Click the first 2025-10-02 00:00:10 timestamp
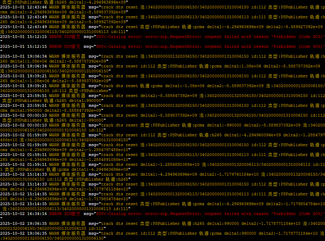325x241 pixels. coord(24,115)
